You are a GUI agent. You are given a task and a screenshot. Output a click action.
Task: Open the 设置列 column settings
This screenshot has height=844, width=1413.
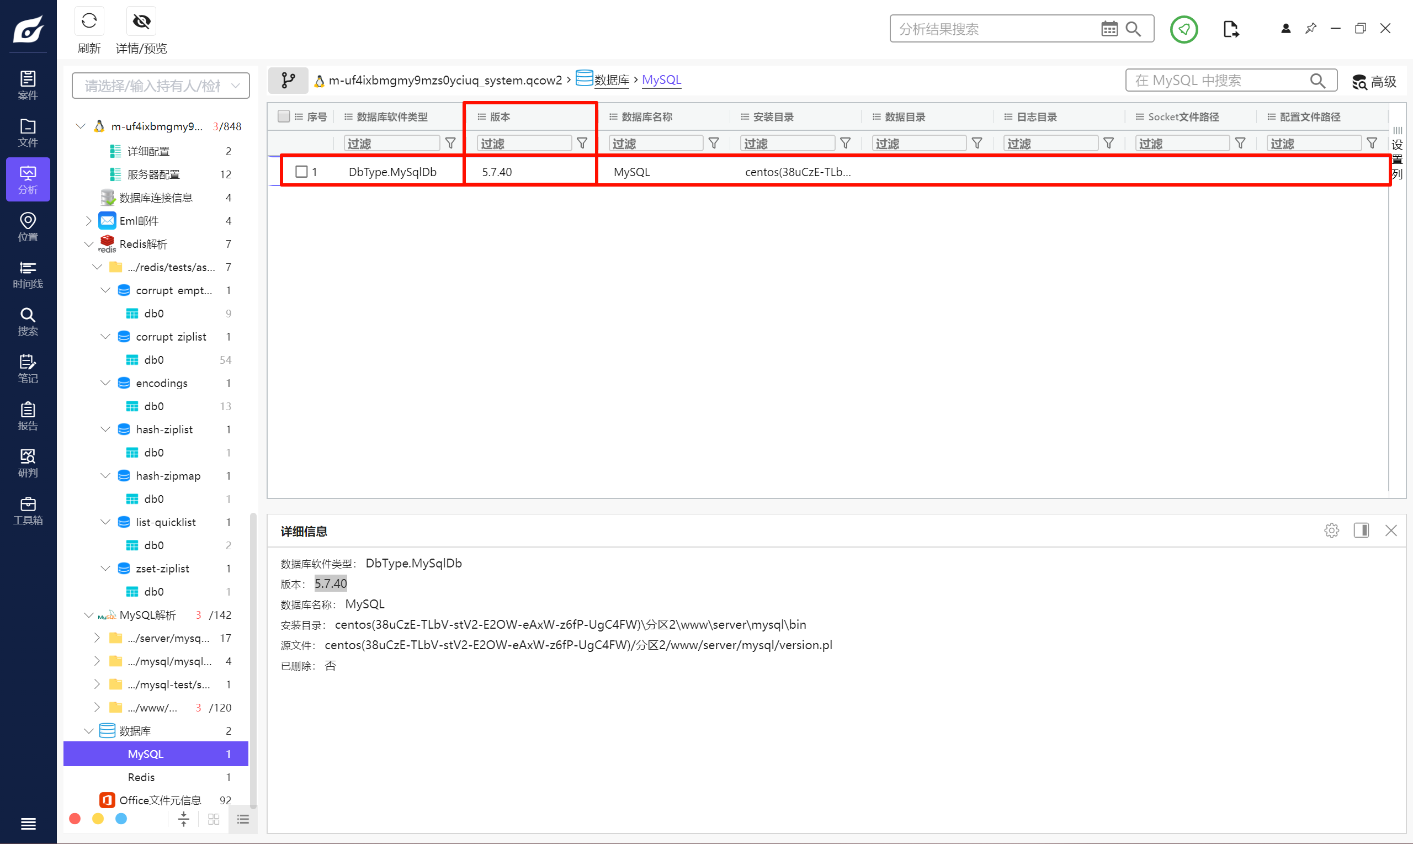pyautogui.click(x=1397, y=153)
